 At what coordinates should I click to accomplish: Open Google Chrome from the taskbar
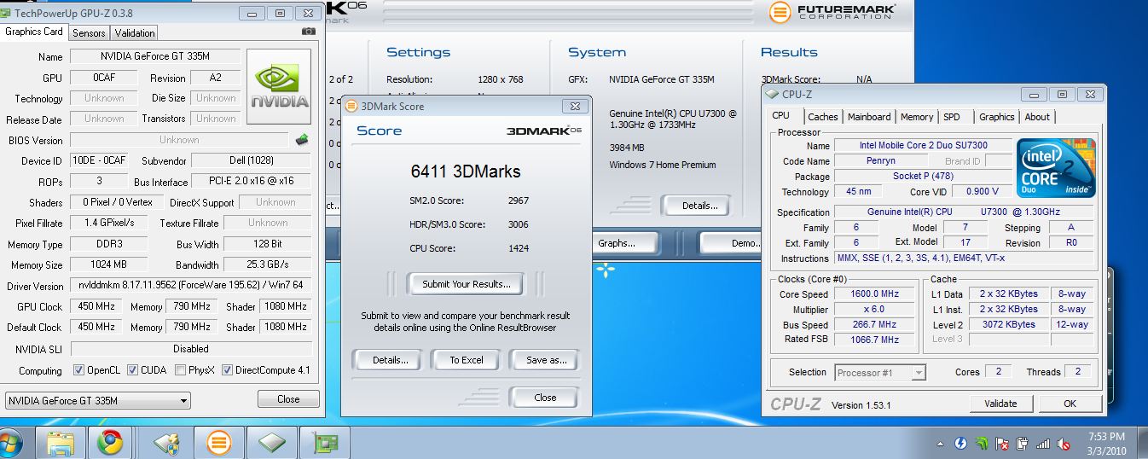(110, 443)
